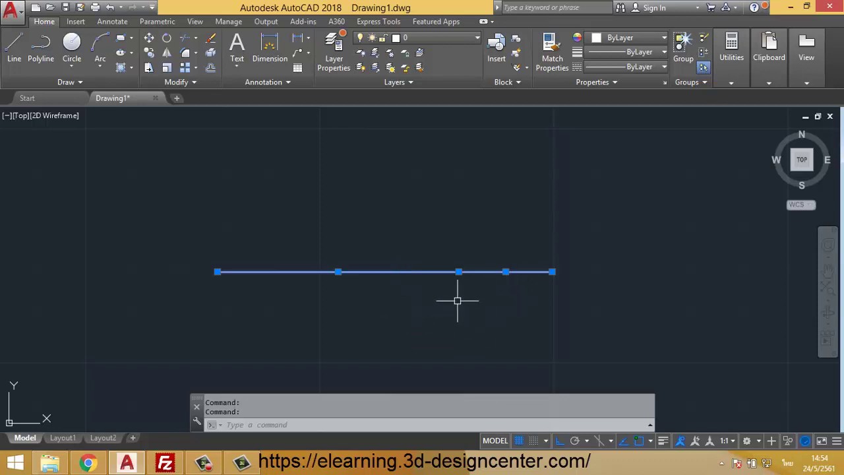
Task: Expand the Properties panel dropdown
Action: (596, 82)
